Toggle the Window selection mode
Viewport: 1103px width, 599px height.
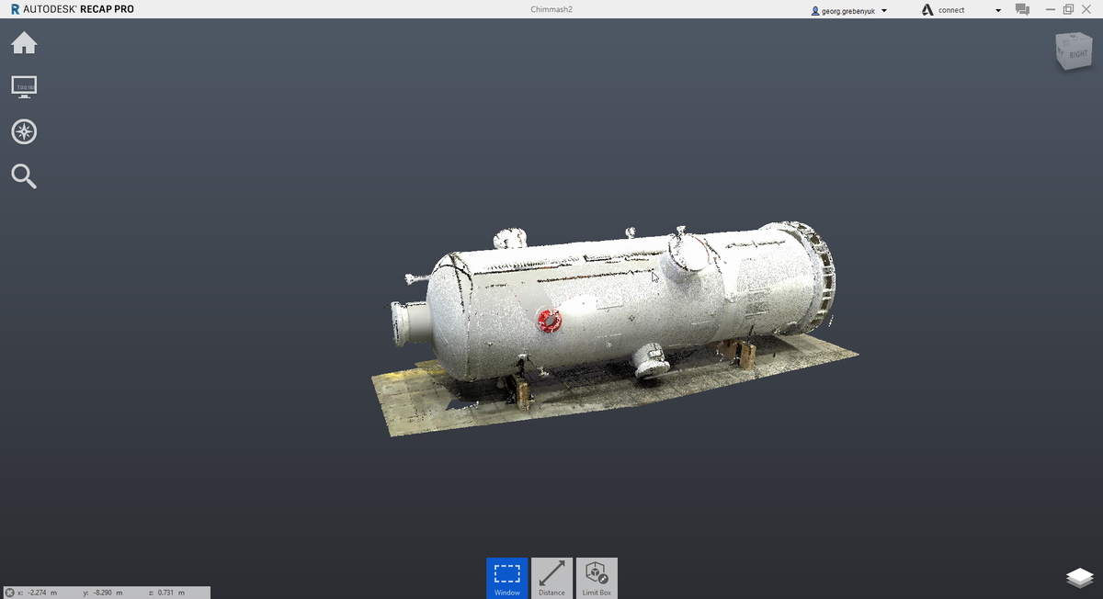click(x=507, y=577)
